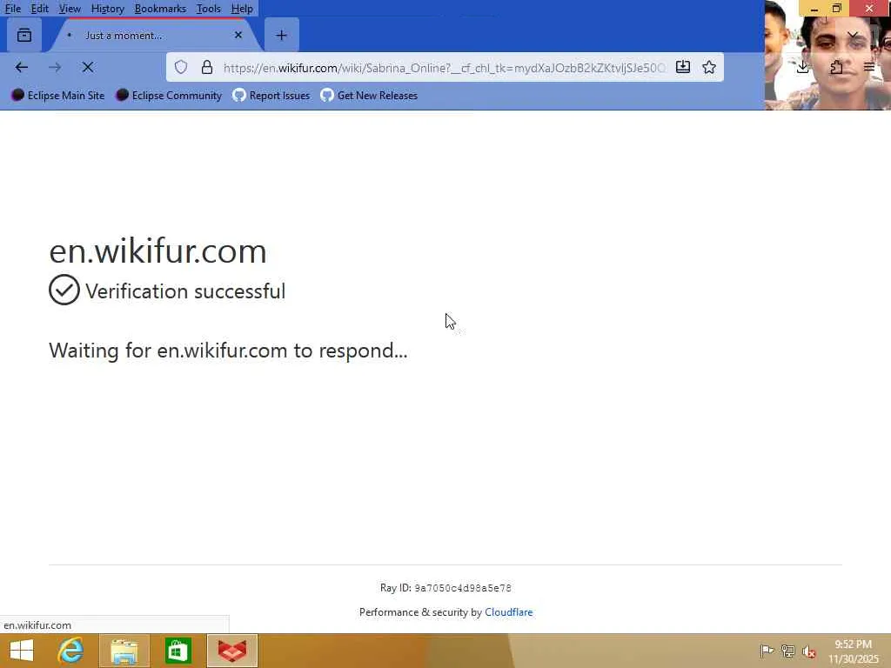Click the Ray ID value text
This screenshot has width=891, height=668.
click(463, 588)
